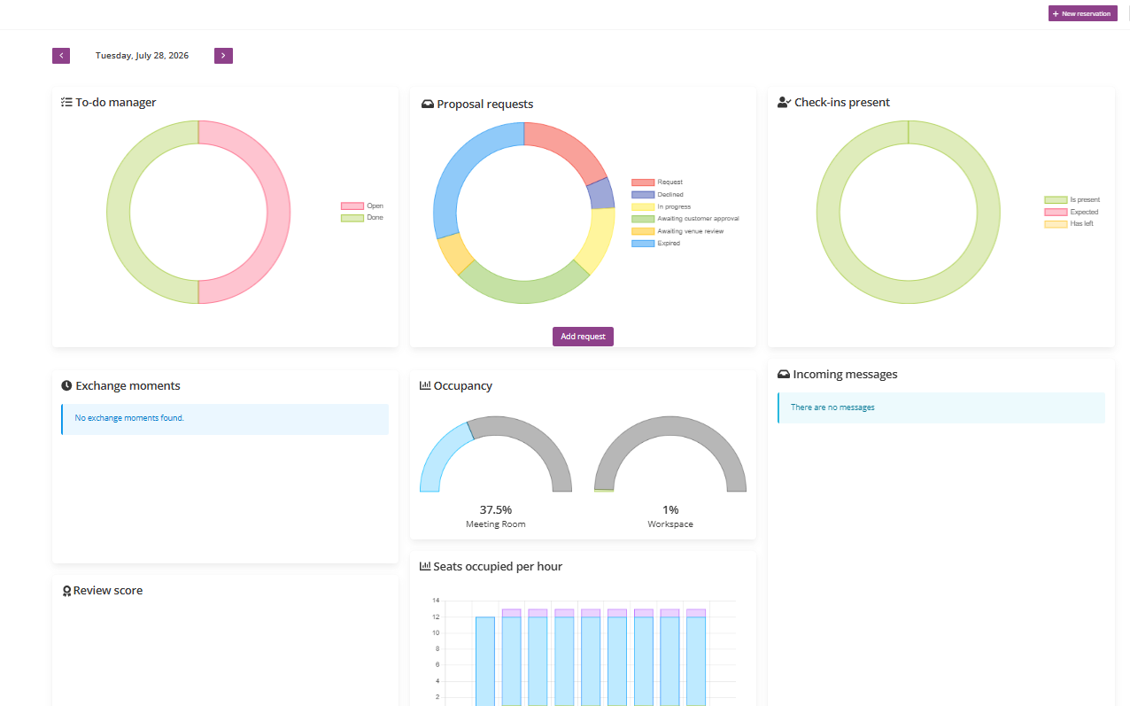Toggle Declined legend entry in Proposal requests
The width and height of the screenshot is (1130, 706).
pos(657,195)
